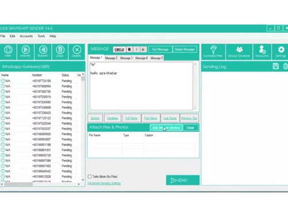Click the Delete X toolbar icon

[x=77, y=51]
